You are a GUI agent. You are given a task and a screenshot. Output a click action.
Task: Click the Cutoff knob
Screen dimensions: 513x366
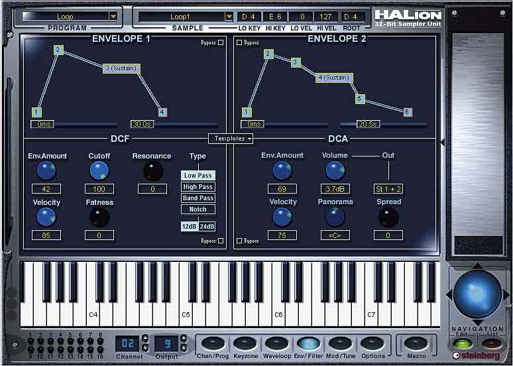99,170
